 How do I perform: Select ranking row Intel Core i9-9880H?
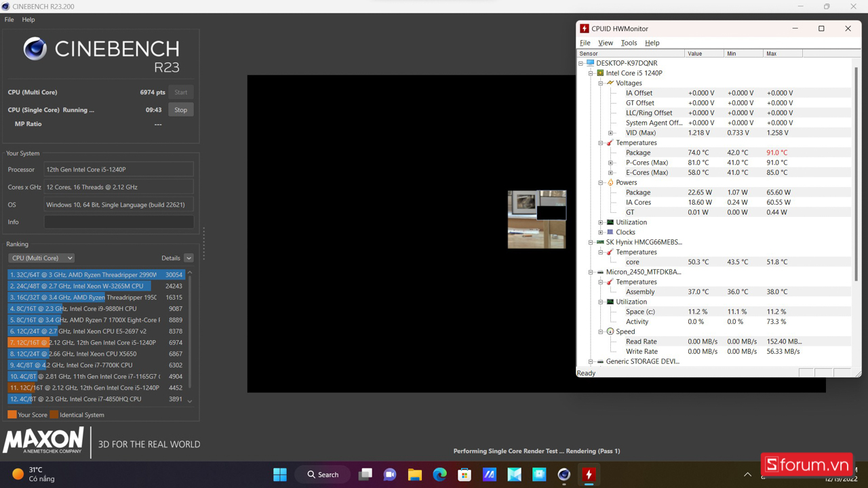tap(96, 308)
